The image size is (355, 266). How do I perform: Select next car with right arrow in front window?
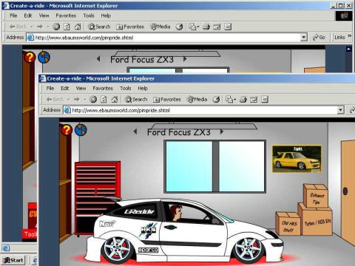point(222,132)
